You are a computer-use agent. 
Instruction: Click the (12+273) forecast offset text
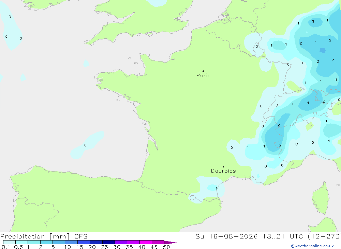325,236
